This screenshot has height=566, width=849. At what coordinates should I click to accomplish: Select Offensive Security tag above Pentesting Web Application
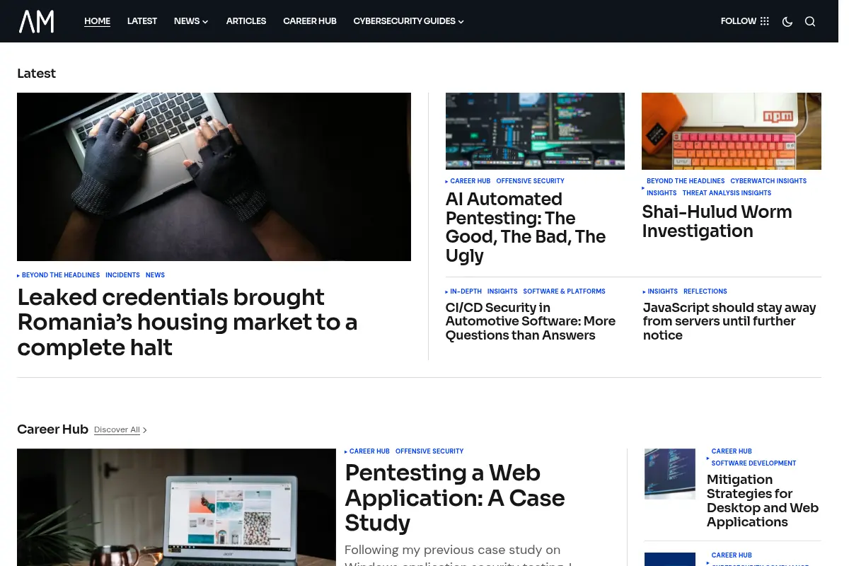[429, 451]
